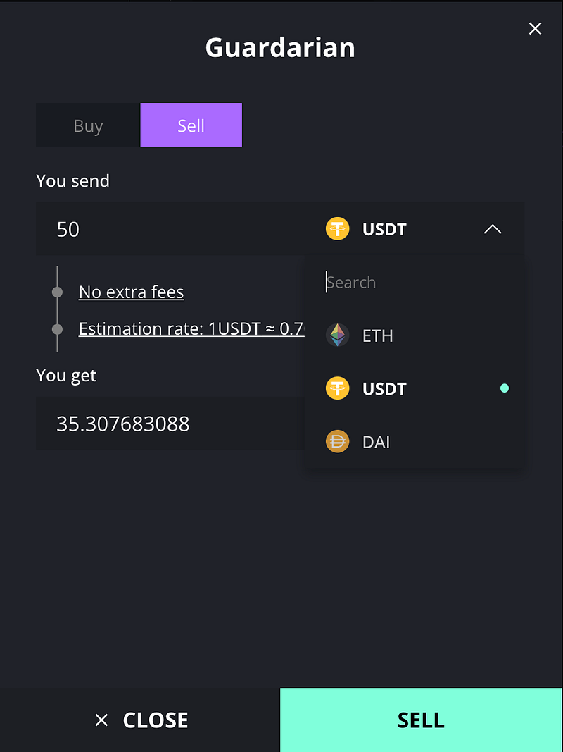The image size is (563, 752).
Task: Open the No extra fees link
Action: point(132,292)
